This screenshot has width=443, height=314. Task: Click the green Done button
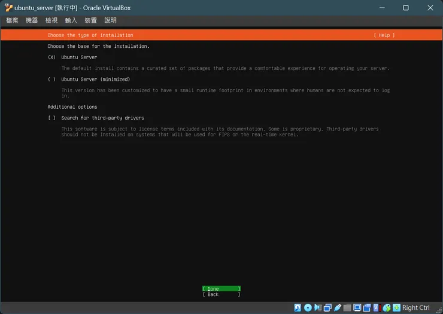tap(221, 289)
